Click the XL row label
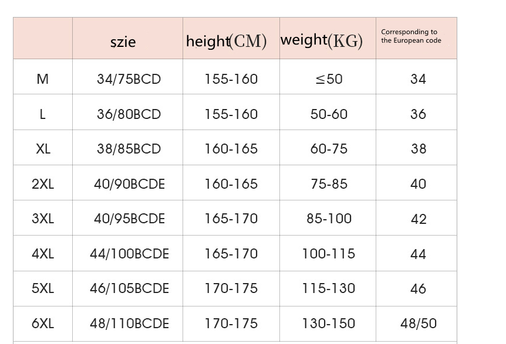The height and width of the screenshot is (344, 506). pyautogui.click(x=43, y=149)
